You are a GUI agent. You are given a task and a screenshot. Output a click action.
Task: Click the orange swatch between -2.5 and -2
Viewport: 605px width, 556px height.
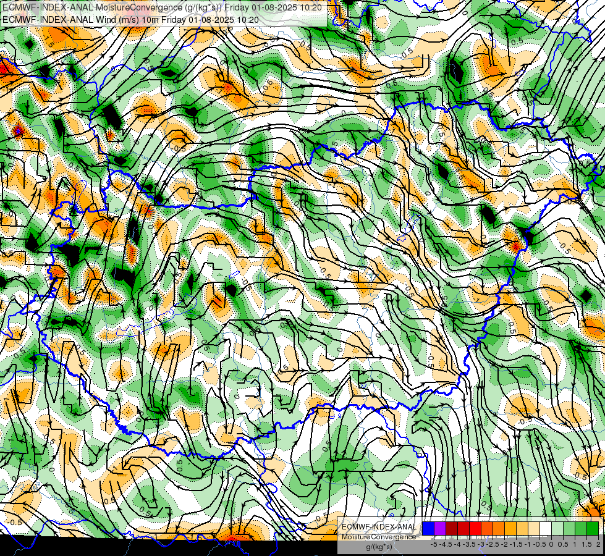[499, 528]
